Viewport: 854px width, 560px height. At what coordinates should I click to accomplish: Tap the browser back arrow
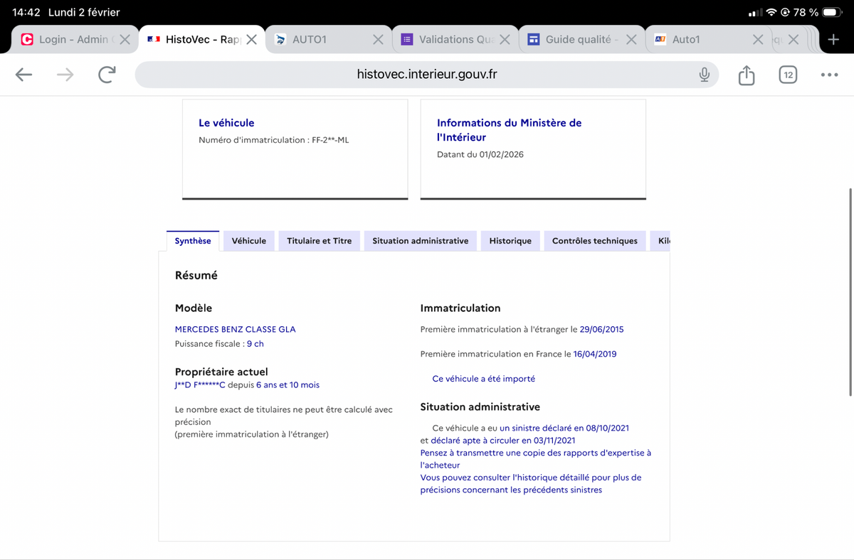[x=23, y=75]
